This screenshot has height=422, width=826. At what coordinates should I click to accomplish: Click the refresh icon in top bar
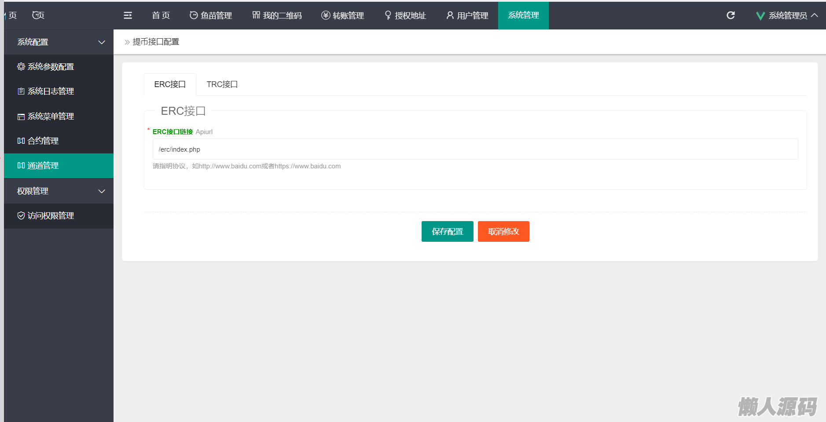pyautogui.click(x=731, y=15)
